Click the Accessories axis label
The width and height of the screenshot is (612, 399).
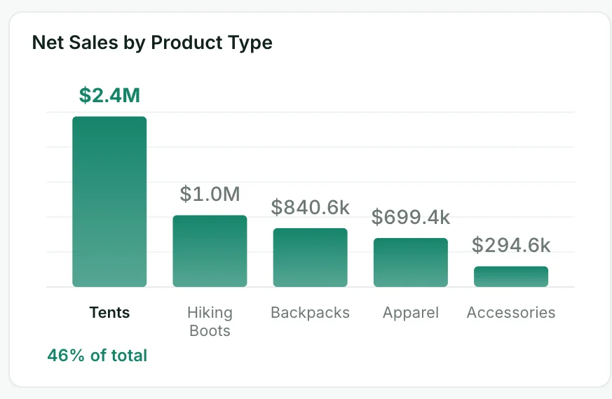(x=511, y=312)
